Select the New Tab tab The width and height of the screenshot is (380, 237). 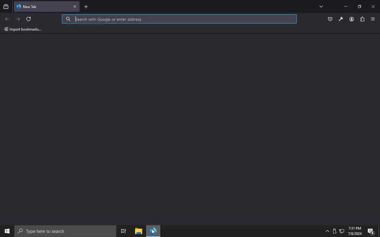pos(47,7)
